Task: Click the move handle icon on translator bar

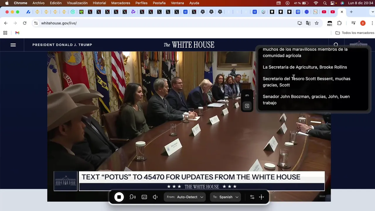Action: [x=262, y=197]
